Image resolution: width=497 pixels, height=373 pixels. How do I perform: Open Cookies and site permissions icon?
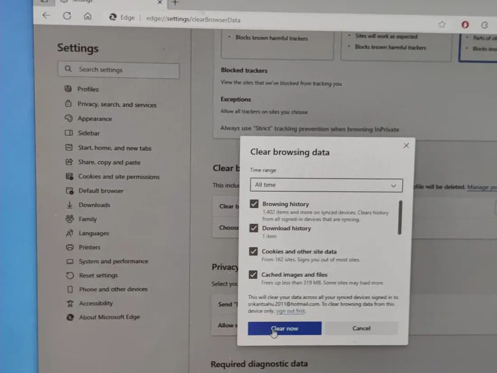pos(69,176)
